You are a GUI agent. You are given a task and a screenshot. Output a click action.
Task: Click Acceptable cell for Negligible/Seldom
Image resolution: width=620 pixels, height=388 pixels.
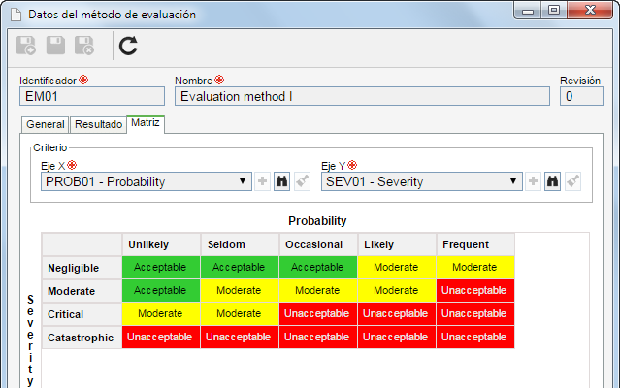240,268
